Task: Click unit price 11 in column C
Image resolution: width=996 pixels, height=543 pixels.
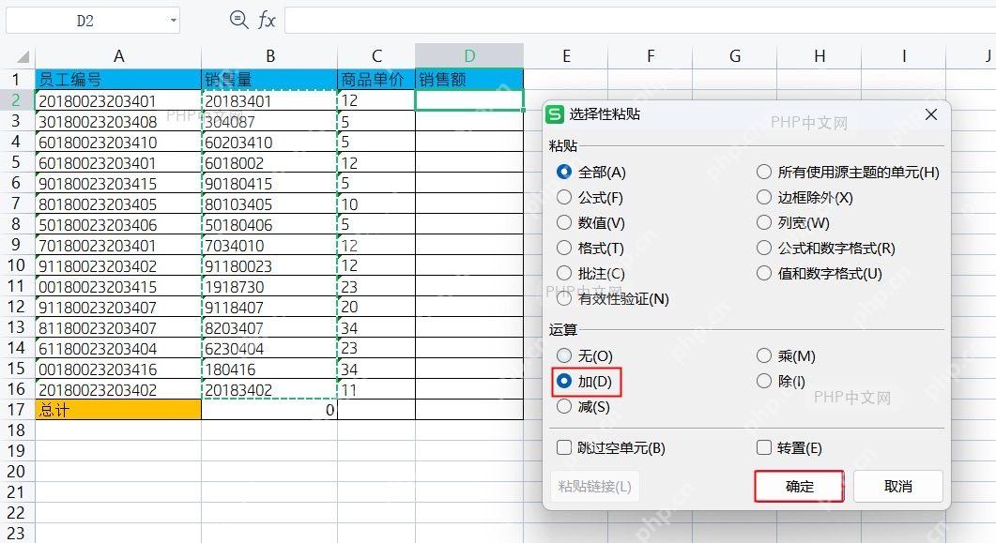Action: click(x=376, y=389)
